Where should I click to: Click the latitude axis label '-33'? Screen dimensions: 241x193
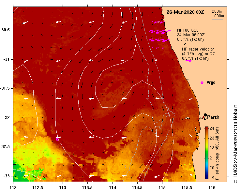pos(7,176)
